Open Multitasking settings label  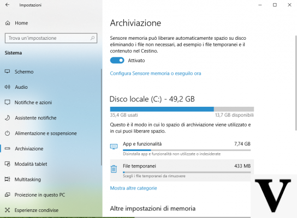pyautogui.click(x=28, y=179)
